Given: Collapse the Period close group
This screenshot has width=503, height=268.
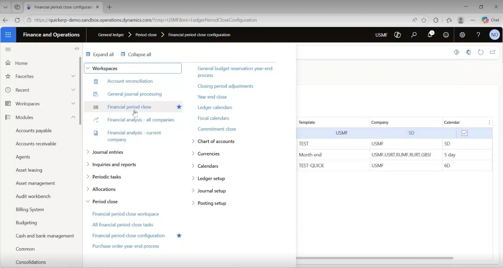Looking at the screenshot, I should coord(88,201).
